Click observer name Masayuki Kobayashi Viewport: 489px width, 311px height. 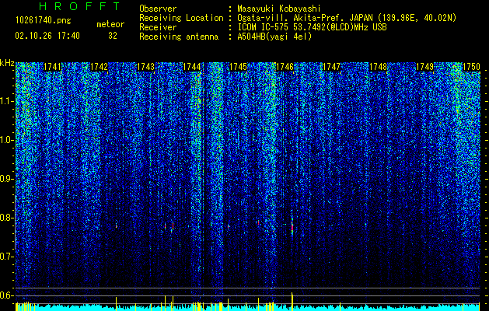click(279, 9)
